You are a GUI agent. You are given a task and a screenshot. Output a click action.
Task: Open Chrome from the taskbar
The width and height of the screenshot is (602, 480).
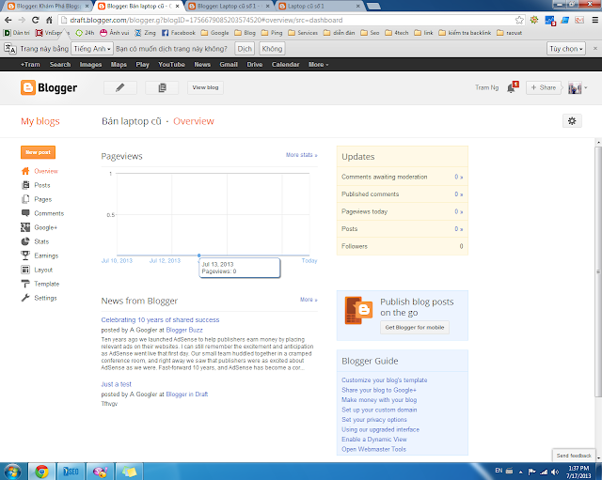[x=41, y=472]
